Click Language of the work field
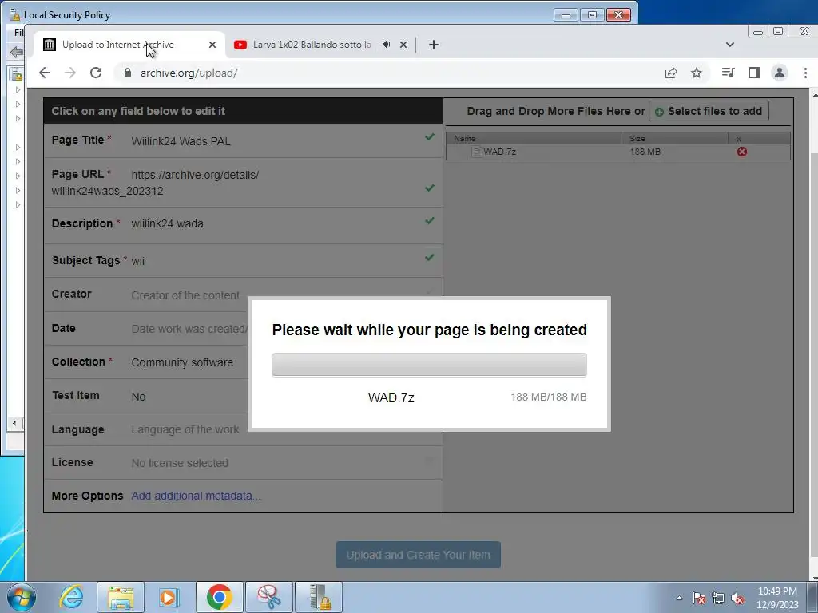Image resolution: width=818 pixels, height=613 pixels. [185, 429]
